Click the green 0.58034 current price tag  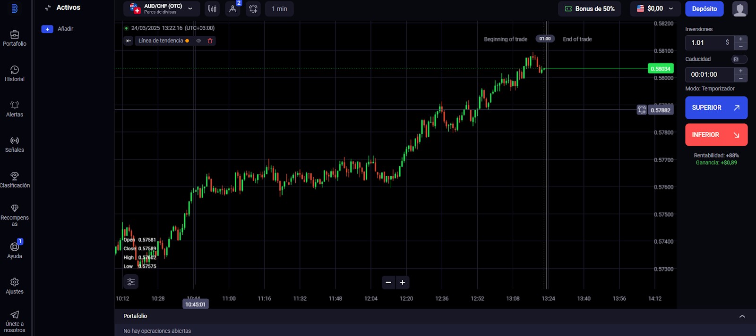661,69
